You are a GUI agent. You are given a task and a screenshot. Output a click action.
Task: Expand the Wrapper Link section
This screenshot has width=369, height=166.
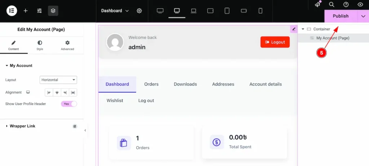22,126
